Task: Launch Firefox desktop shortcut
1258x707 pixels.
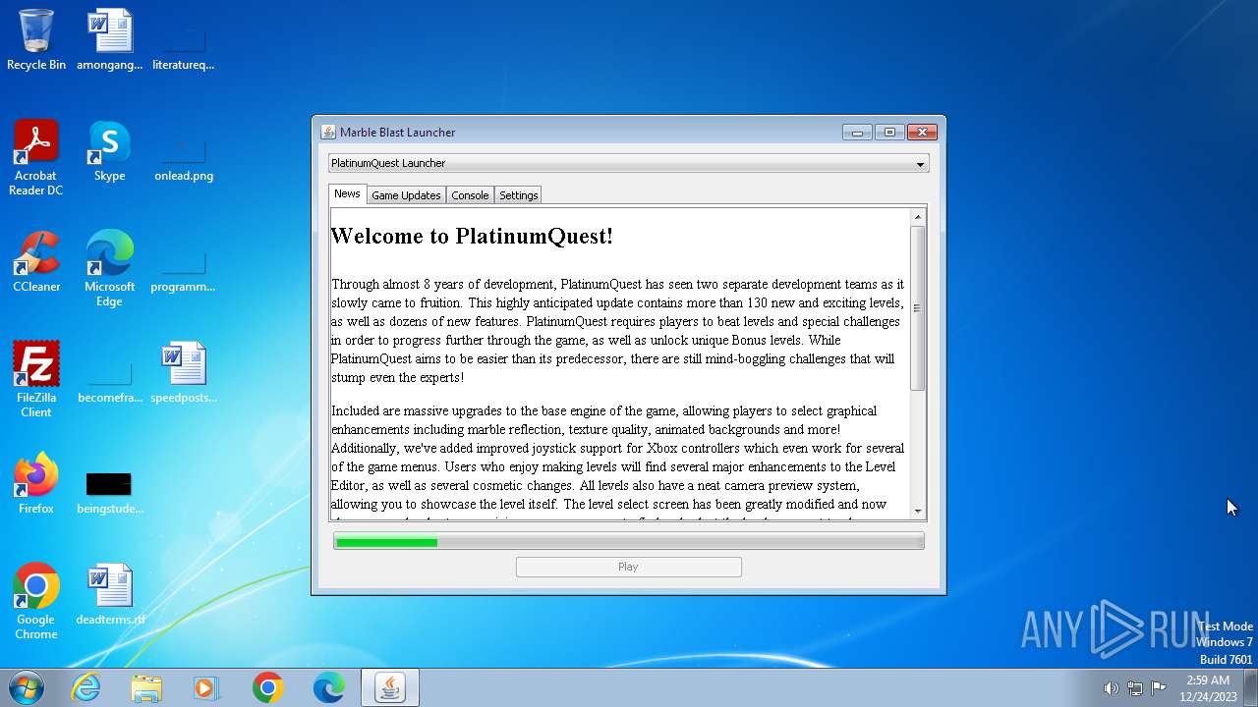Action: point(36,484)
